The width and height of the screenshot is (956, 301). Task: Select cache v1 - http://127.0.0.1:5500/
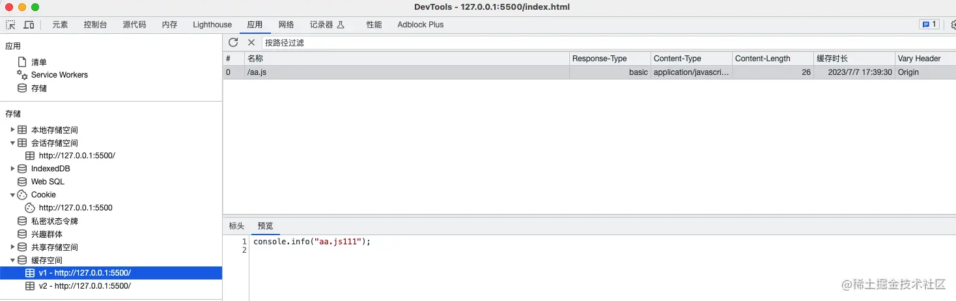(x=111, y=273)
